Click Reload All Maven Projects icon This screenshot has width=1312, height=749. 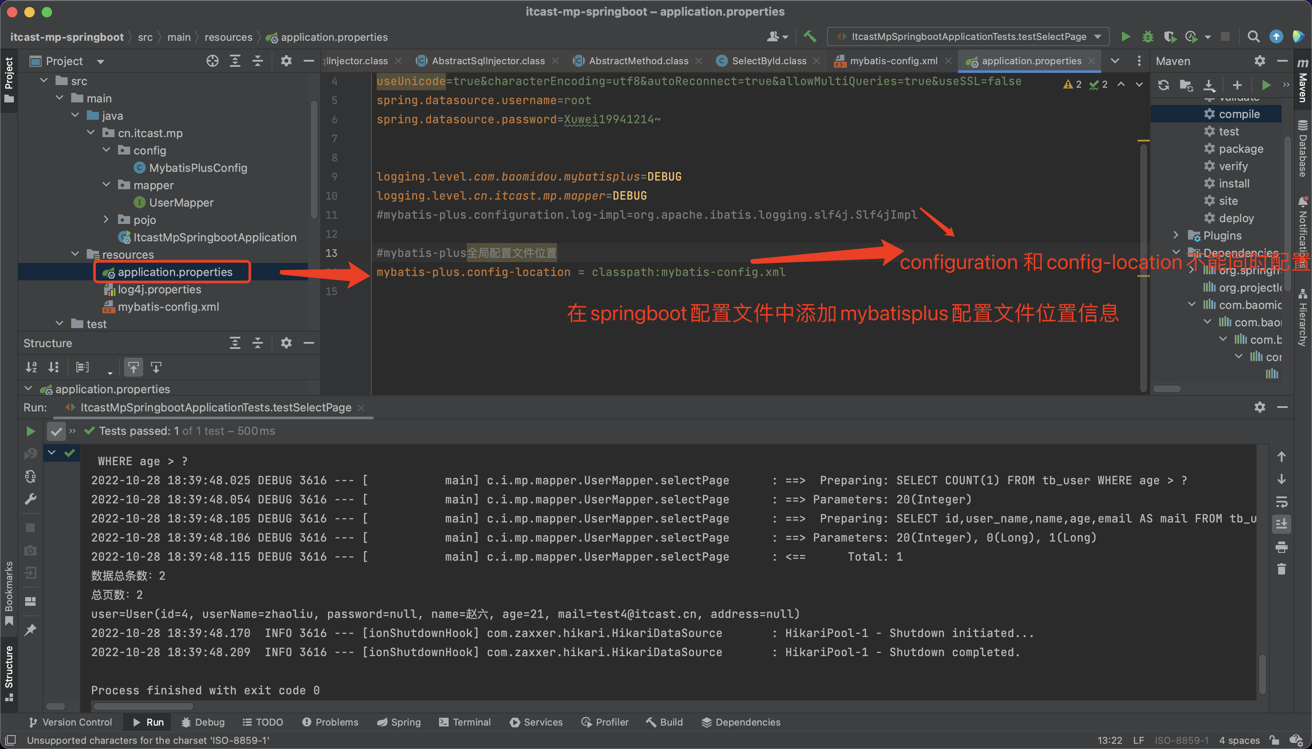pyautogui.click(x=1163, y=85)
